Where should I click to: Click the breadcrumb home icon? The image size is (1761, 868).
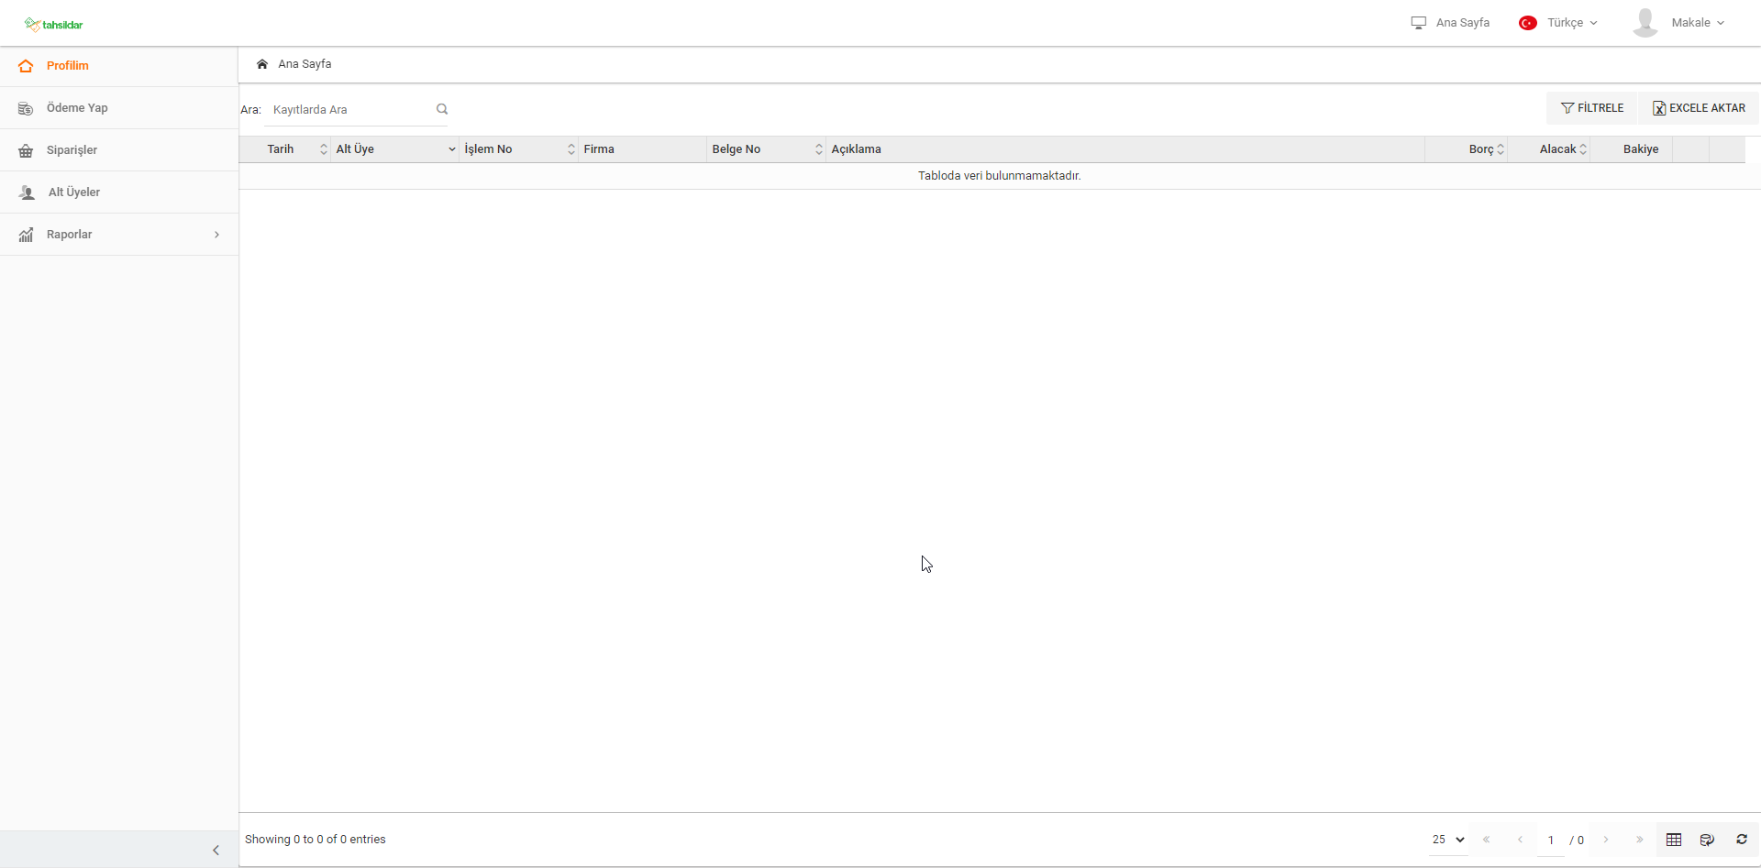pos(262,64)
